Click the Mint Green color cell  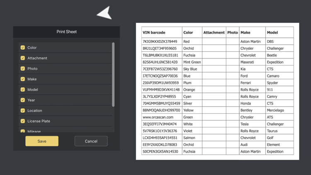[192, 62]
